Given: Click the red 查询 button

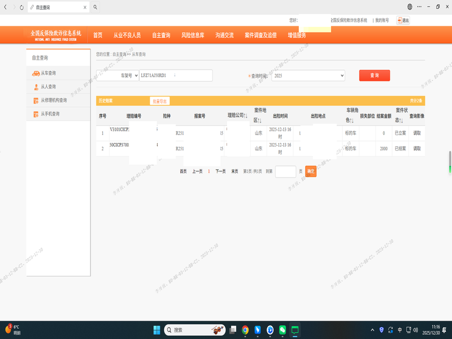Looking at the screenshot, I should (x=374, y=75).
